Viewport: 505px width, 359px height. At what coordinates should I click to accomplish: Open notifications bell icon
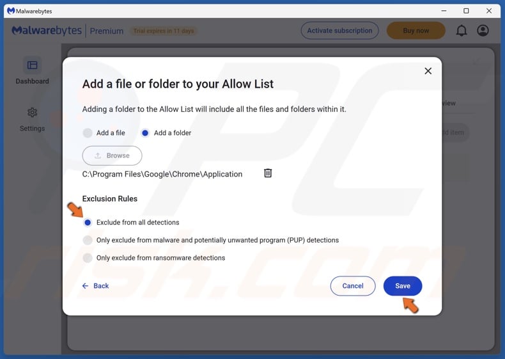coord(461,31)
